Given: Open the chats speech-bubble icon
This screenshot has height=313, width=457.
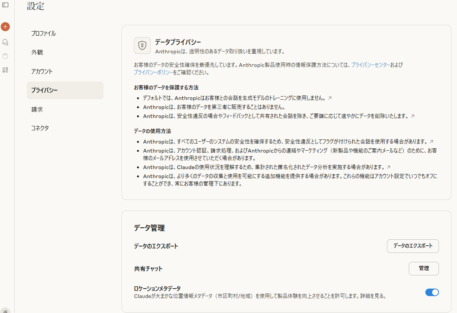Looking at the screenshot, I should coord(5,42).
